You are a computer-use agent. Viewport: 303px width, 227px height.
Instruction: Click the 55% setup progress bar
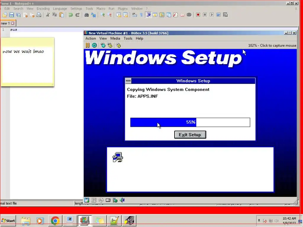pos(190,122)
